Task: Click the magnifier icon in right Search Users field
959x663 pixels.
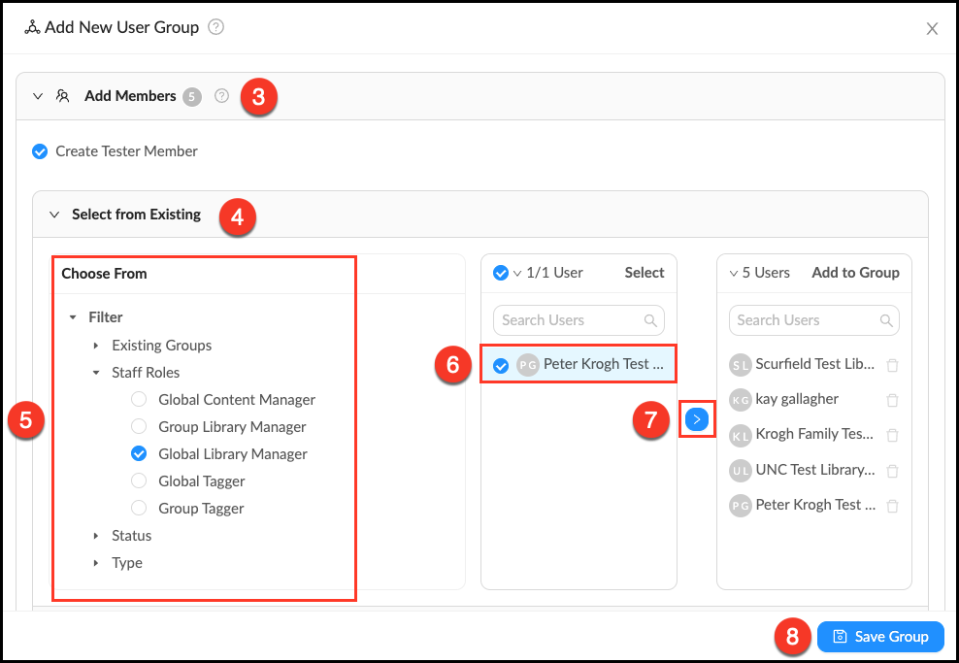Action: [888, 319]
